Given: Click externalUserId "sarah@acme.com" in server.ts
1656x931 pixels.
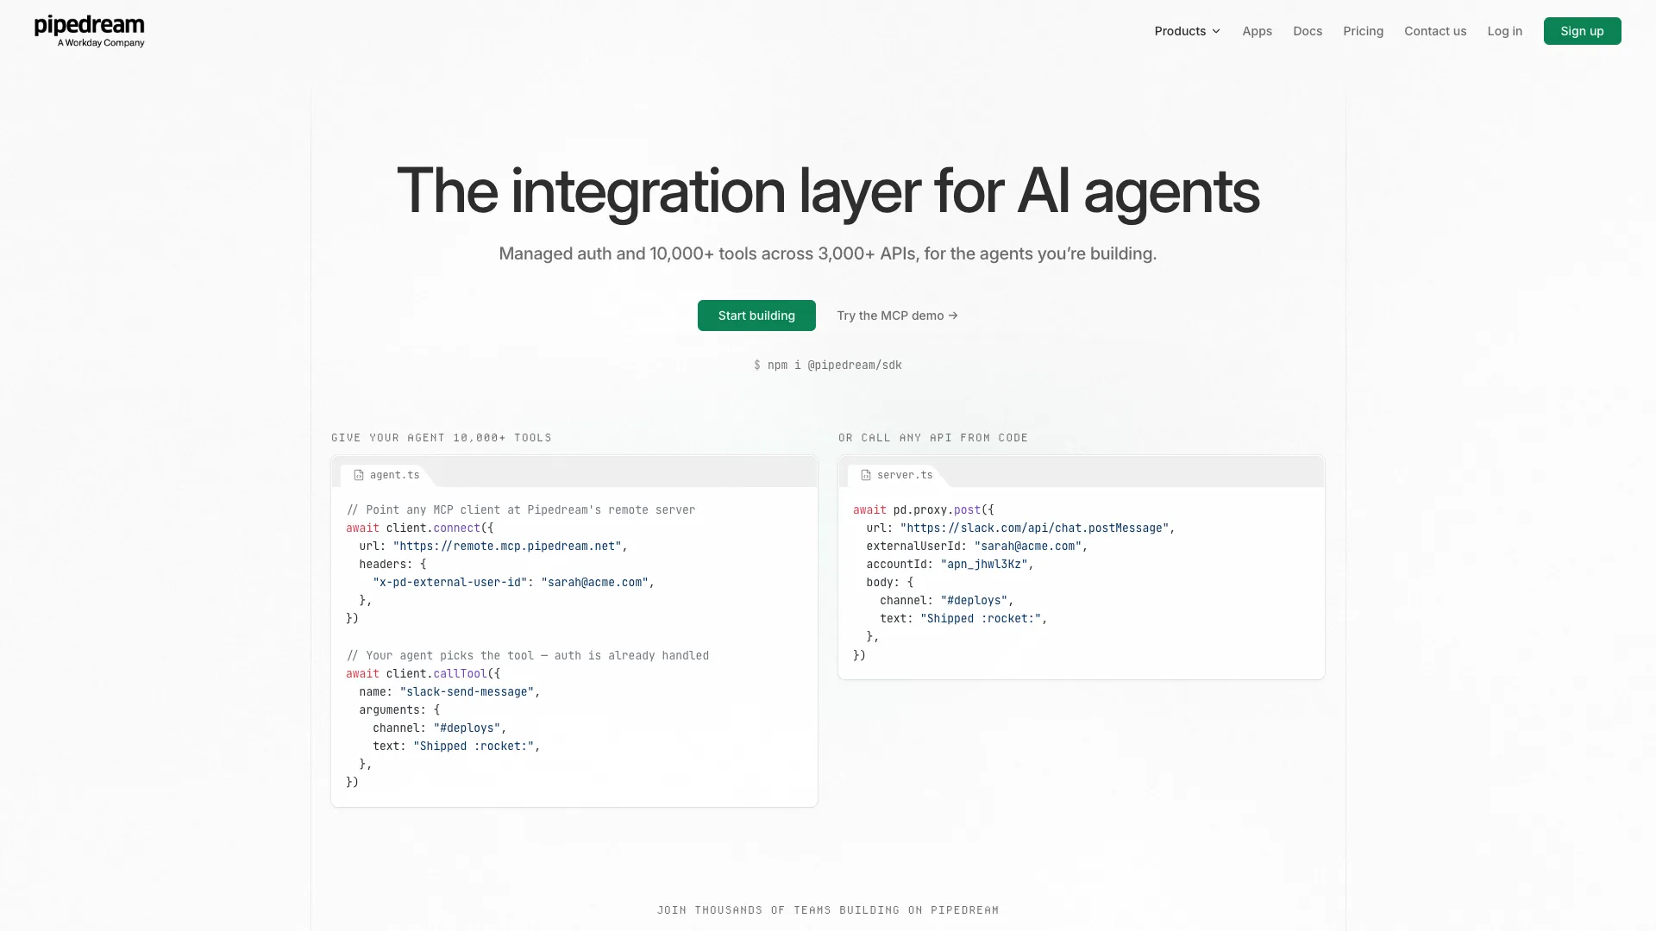Looking at the screenshot, I should pyautogui.click(x=977, y=547).
